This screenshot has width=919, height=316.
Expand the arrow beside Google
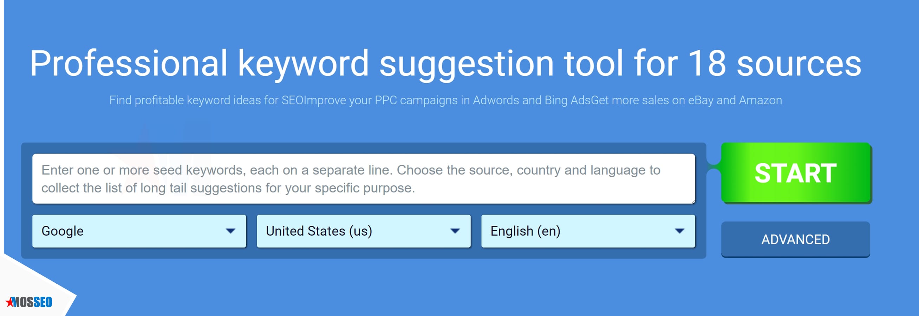point(230,231)
